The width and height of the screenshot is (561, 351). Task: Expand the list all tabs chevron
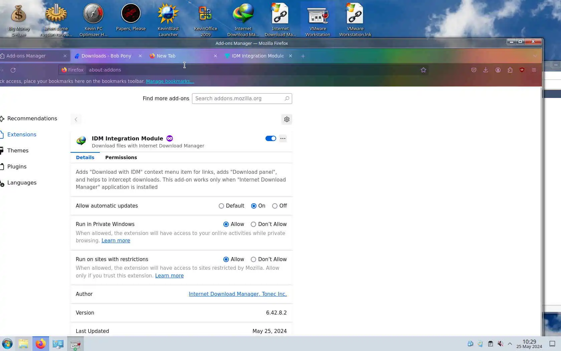(535, 56)
